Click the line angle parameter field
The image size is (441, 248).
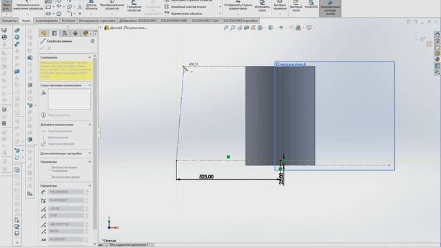[x=66, y=200]
